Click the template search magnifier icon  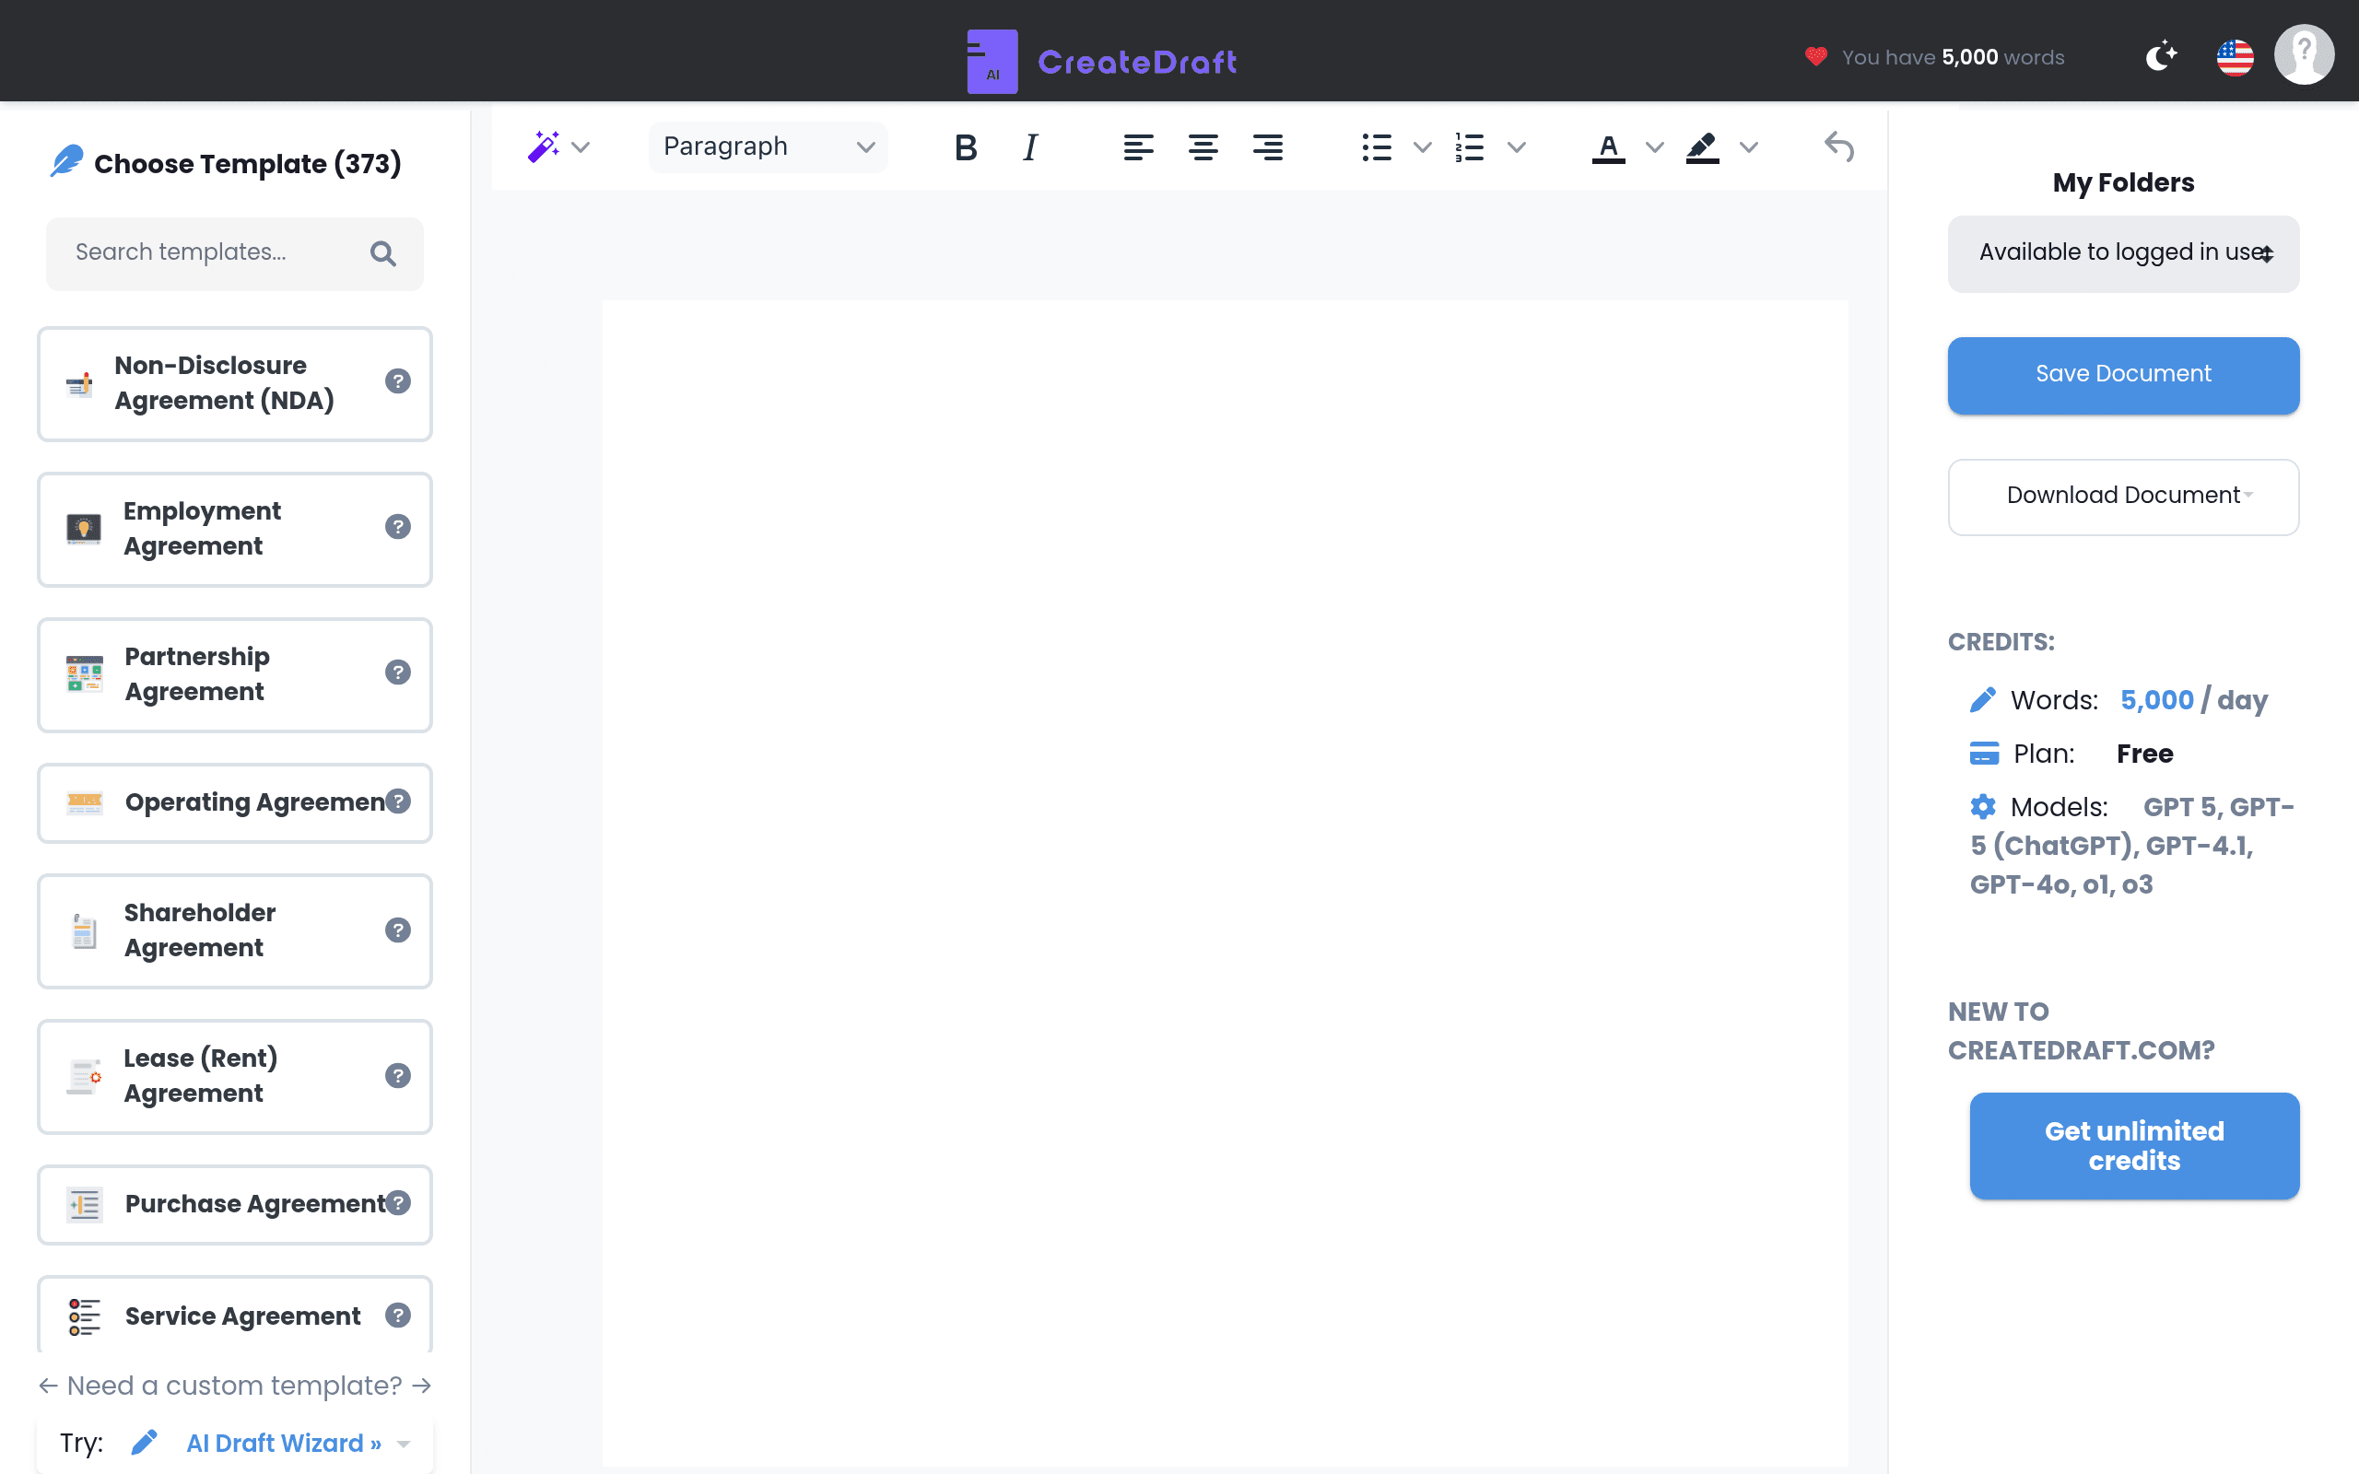pos(383,253)
